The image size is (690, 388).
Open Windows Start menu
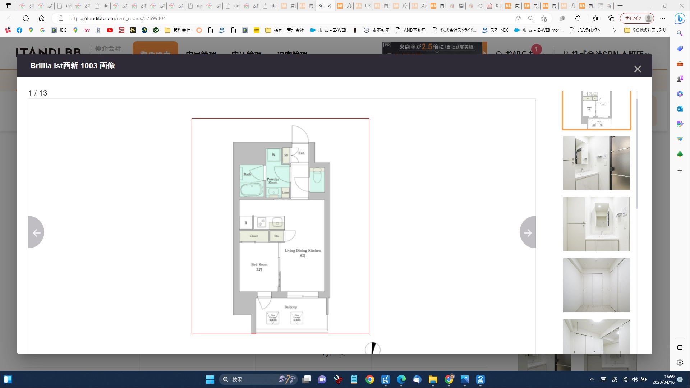(x=210, y=379)
